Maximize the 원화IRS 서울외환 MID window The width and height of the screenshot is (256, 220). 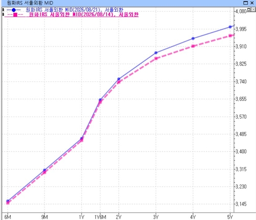pyautogui.click(x=245, y=3)
